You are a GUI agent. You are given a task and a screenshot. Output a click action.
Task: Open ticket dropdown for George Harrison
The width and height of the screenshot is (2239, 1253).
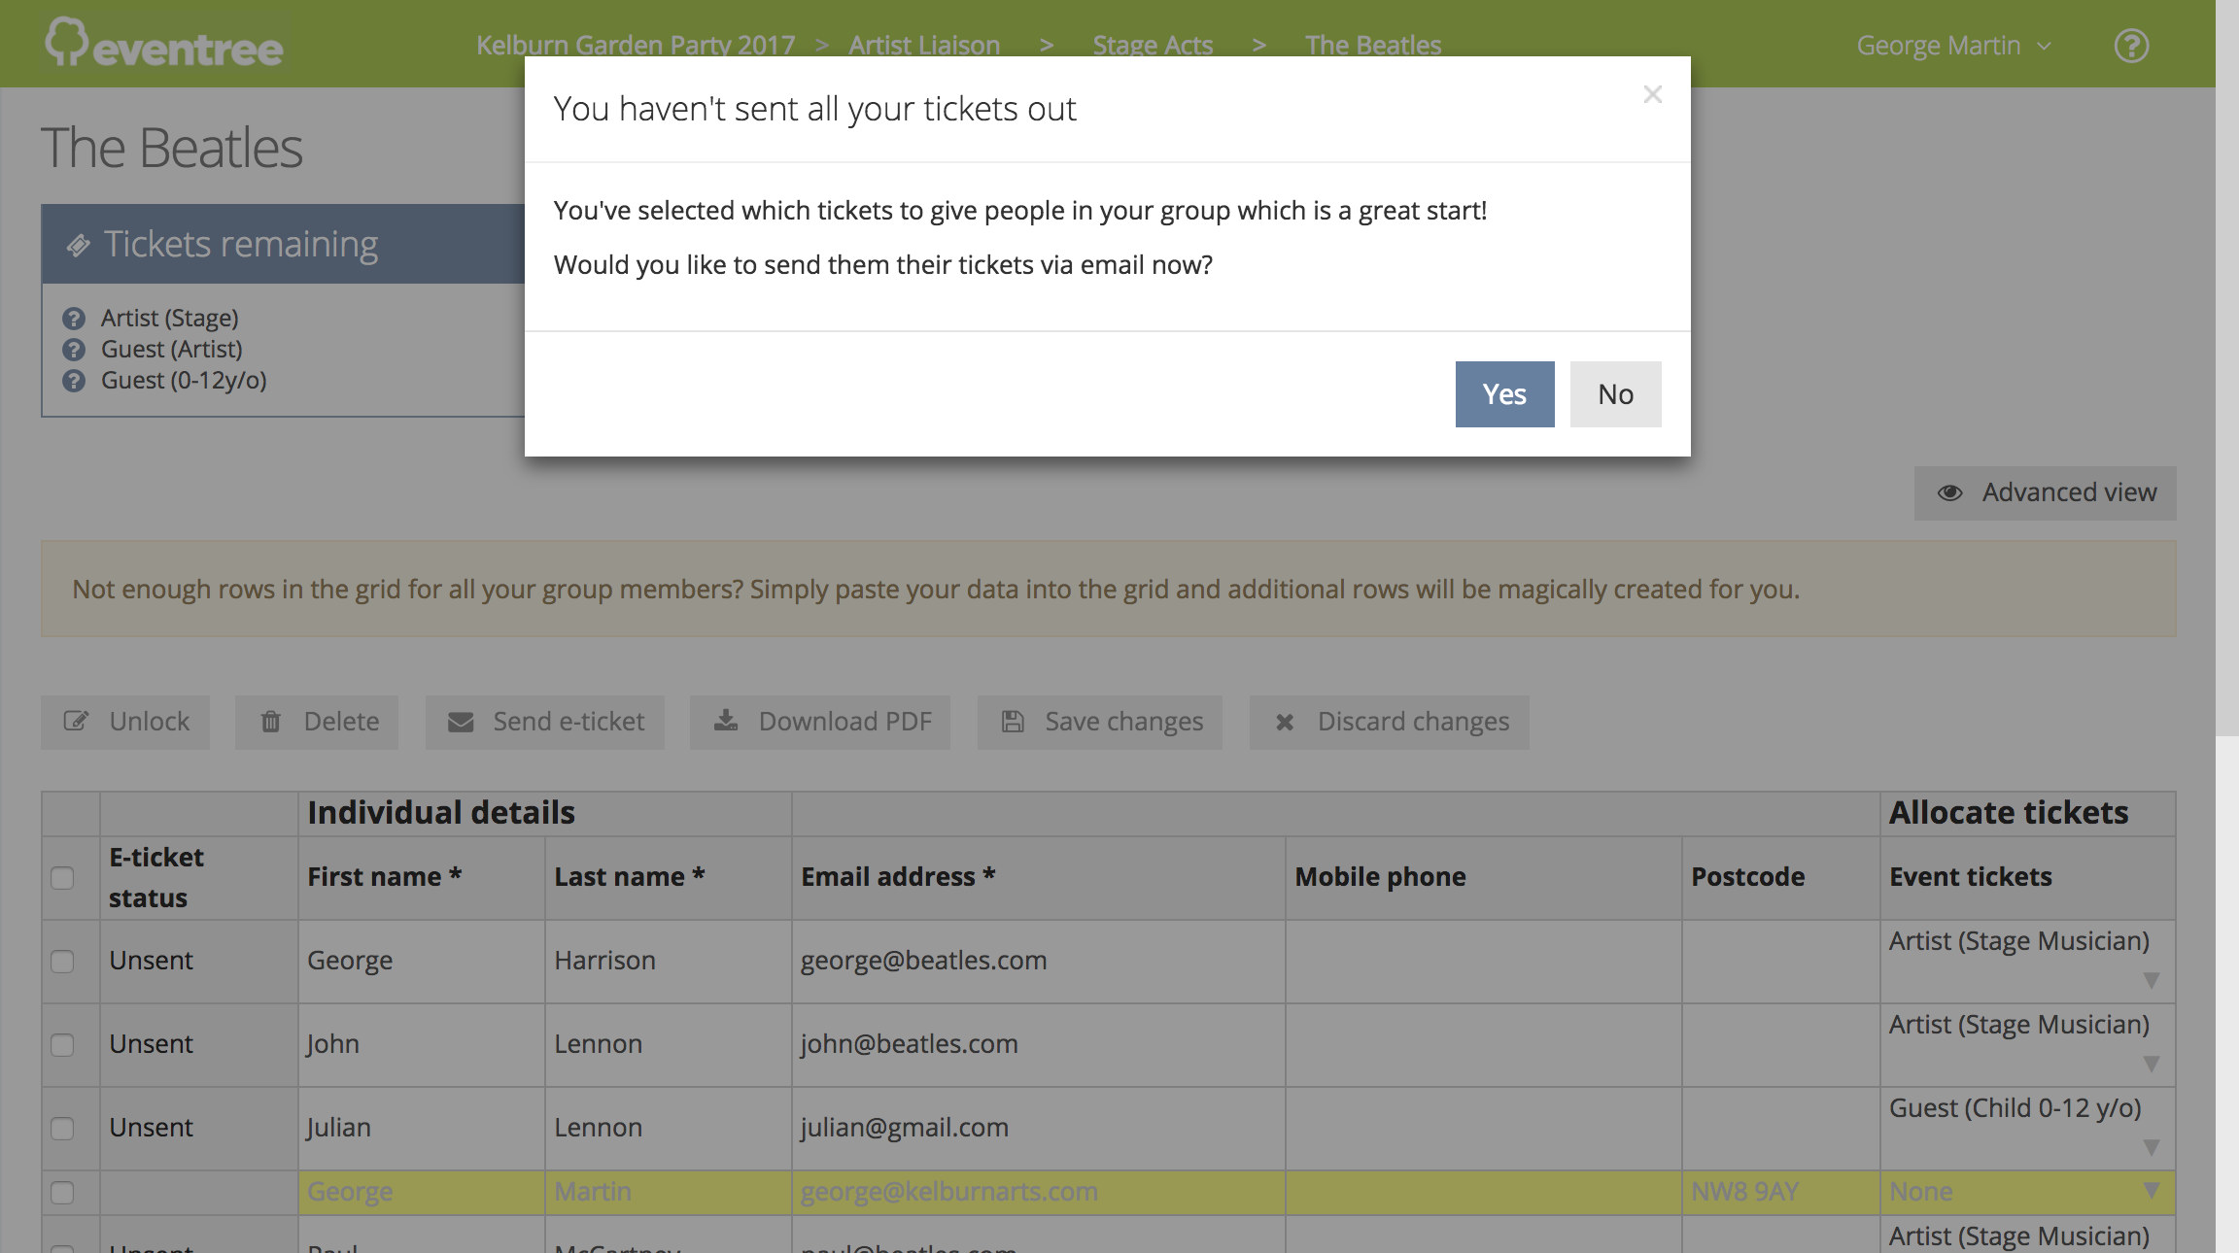click(x=2152, y=981)
